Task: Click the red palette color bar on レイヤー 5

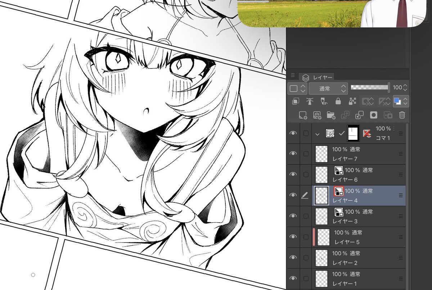Action: pos(314,237)
